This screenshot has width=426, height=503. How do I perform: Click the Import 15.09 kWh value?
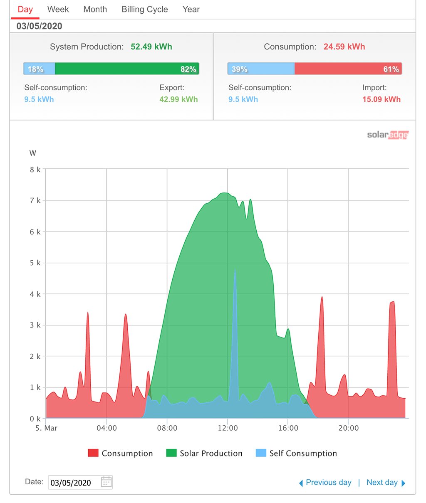pos(381,99)
